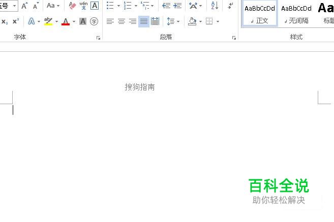Increase paragraph indent
Viewport: 334px width, 222px height.
tap(177, 6)
